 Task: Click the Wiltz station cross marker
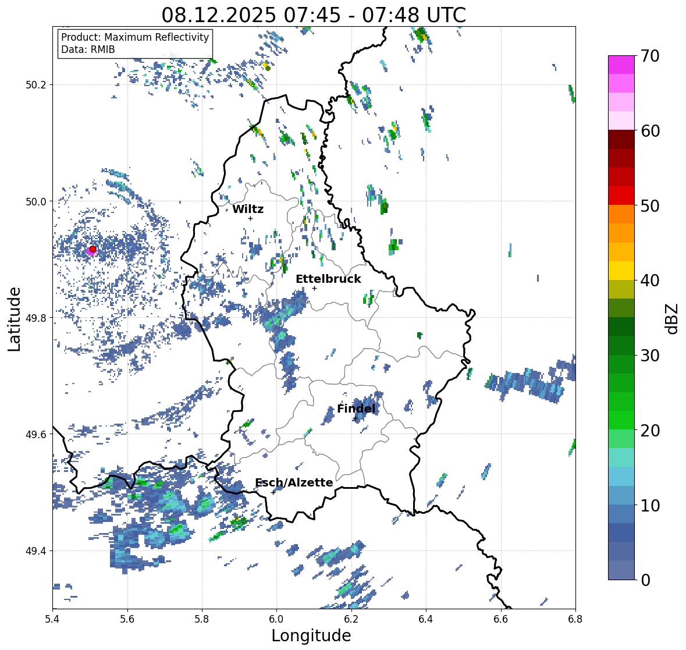250,218
